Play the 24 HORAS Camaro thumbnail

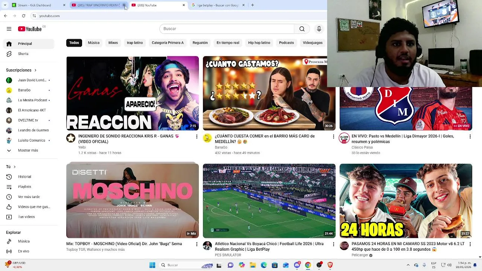point(406,201)
